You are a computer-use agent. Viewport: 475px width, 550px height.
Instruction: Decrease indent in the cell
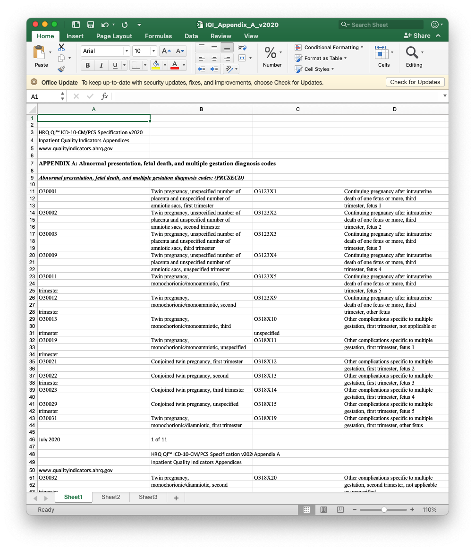(202, 69)
